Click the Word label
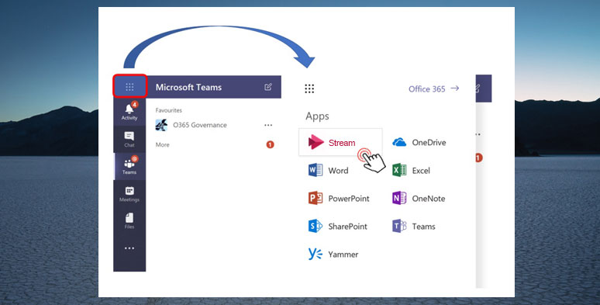Viewport: 600px width, 305px height. coord(338,171)
